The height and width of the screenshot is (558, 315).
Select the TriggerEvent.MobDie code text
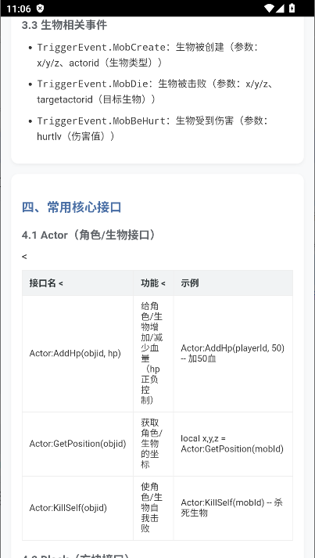click(92, 84)
